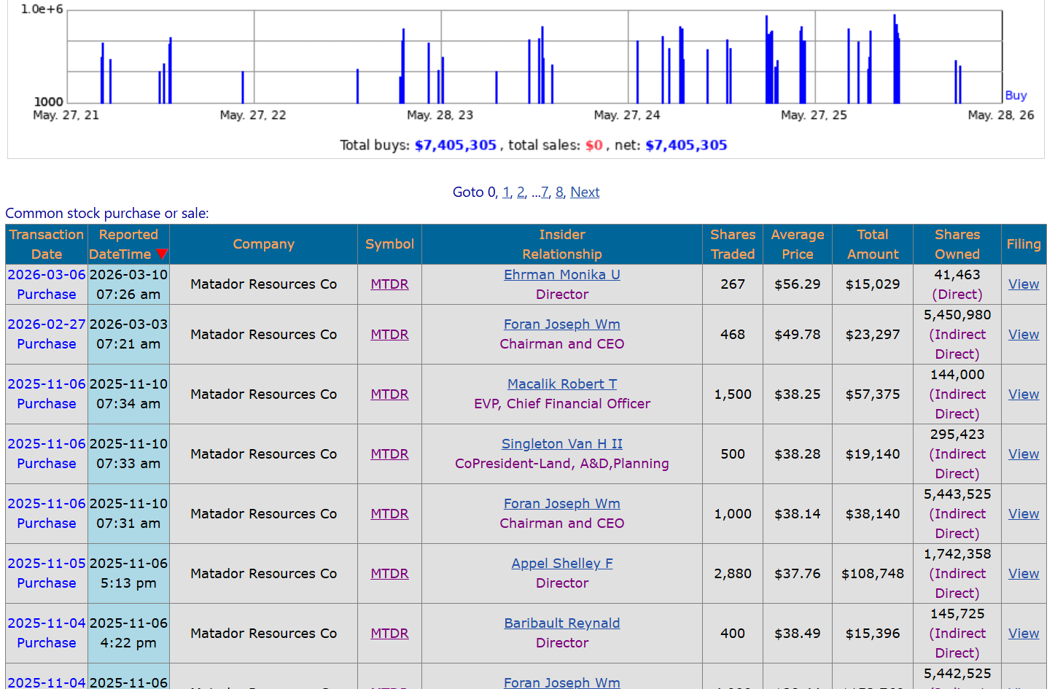Image resolution: width=1055 pixels, height=689 pixels.
Task: Open Foran Joseph Wm link in $38,140 row
Action: point(562,503)
